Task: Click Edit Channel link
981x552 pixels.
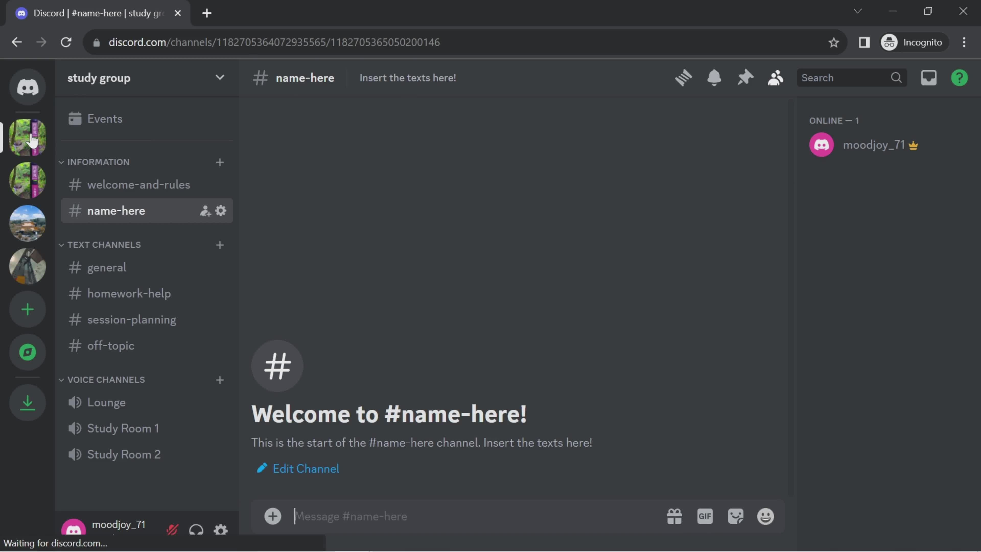Action: point(306,468)
